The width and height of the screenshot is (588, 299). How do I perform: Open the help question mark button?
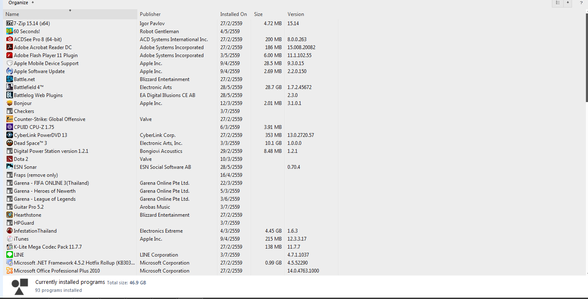coord(581,3)
